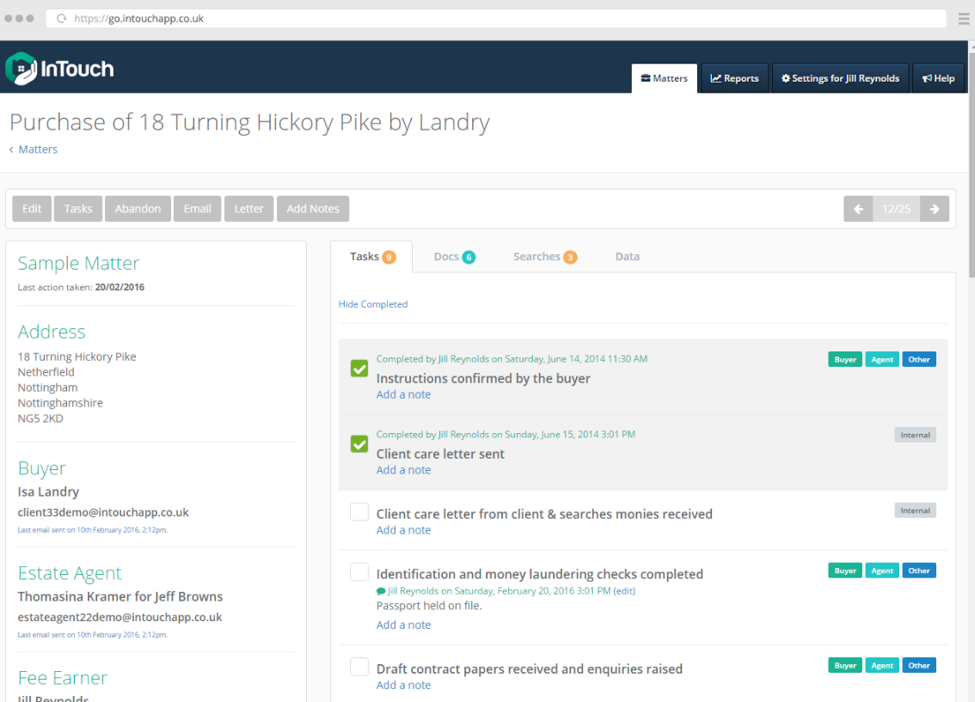Mark Draft contract papers received as complete
The image size is (975, 702).
pos(359,666)
